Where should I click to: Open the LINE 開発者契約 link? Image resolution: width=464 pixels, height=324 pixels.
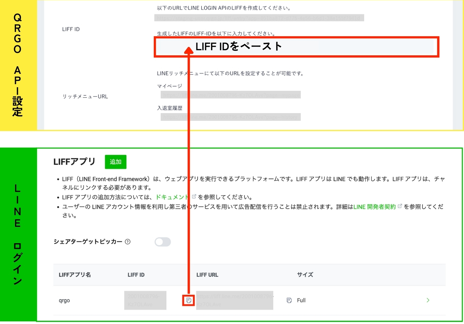[x=374, y=207]
